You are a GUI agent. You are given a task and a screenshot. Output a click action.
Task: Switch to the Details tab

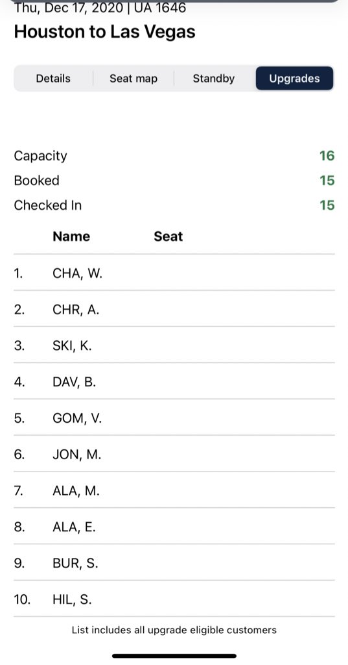pos(53,79)
